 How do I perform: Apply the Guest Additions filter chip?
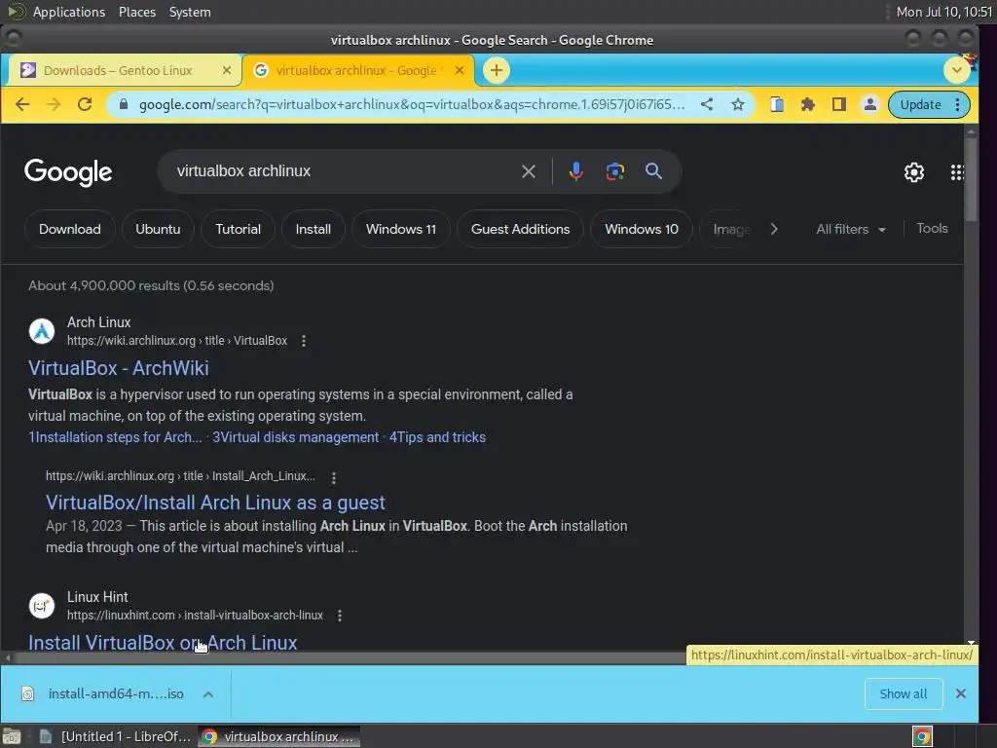[x=520, y=229]
